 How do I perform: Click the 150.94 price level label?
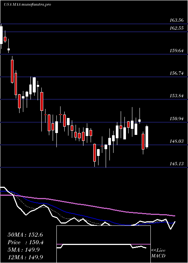(x=177, y=119)
